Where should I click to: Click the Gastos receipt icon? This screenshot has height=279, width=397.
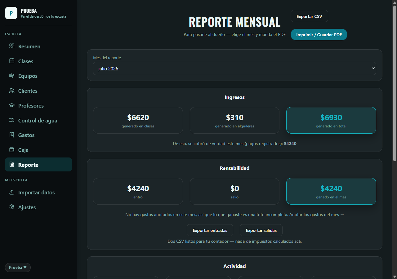pos(12,135)
